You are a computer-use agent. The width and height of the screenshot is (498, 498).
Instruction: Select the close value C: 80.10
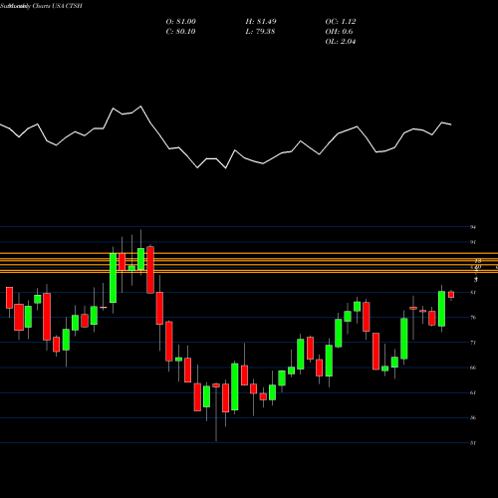click(180, 32)
